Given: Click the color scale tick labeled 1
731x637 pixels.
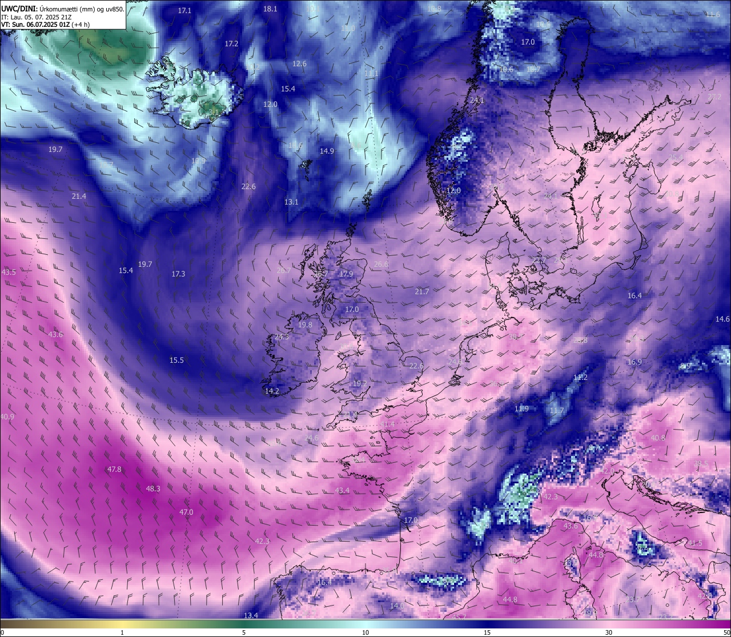Looking at the screenshot, I should click(122, 632).
